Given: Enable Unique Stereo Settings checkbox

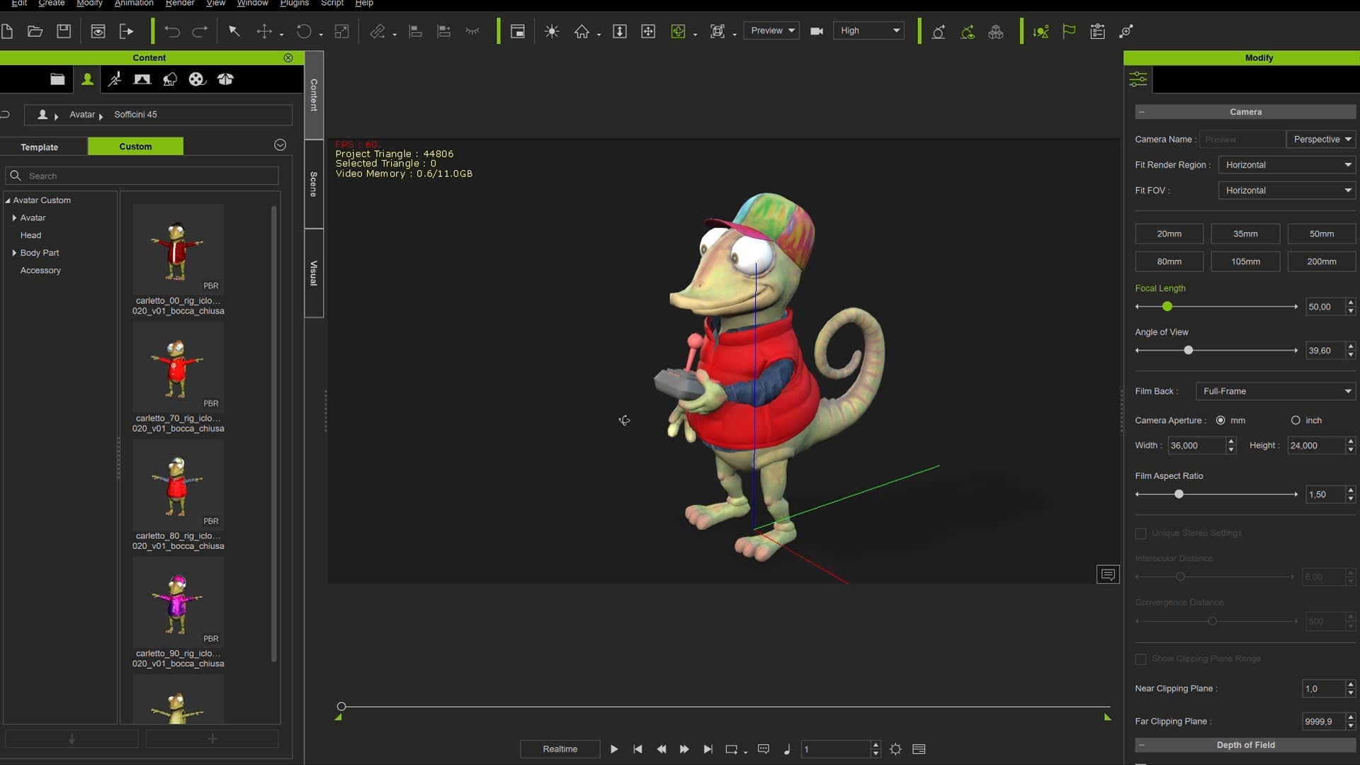Looking at the screenshot, I should click(1140, 533).
